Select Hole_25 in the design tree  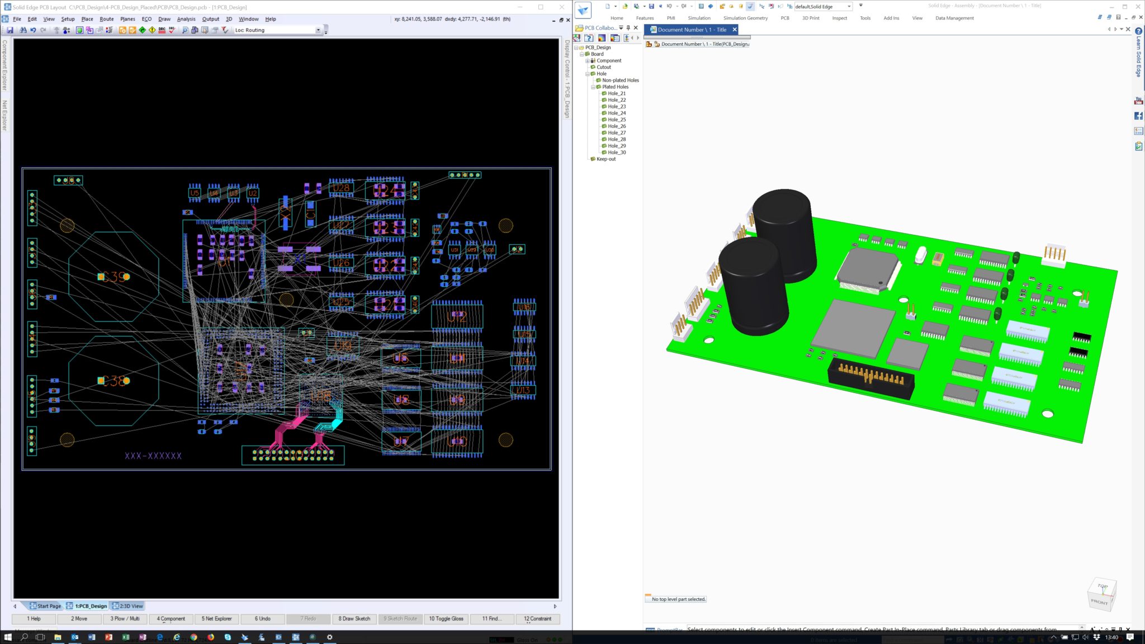click(x=616, y=119)
